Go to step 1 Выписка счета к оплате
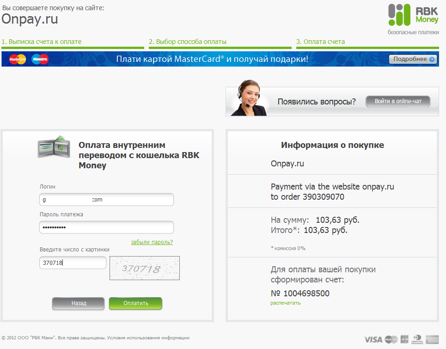The height and width of the screenshot is (349, 446). pos(42,42)
